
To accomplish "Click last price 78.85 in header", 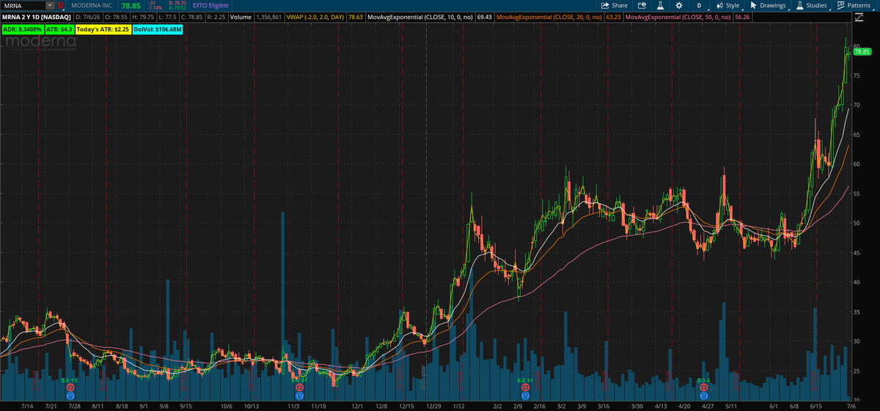I will (x=131, y=5).
